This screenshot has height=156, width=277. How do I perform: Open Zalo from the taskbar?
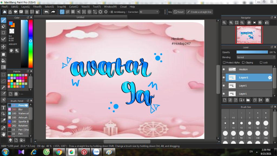coord(97,152)
